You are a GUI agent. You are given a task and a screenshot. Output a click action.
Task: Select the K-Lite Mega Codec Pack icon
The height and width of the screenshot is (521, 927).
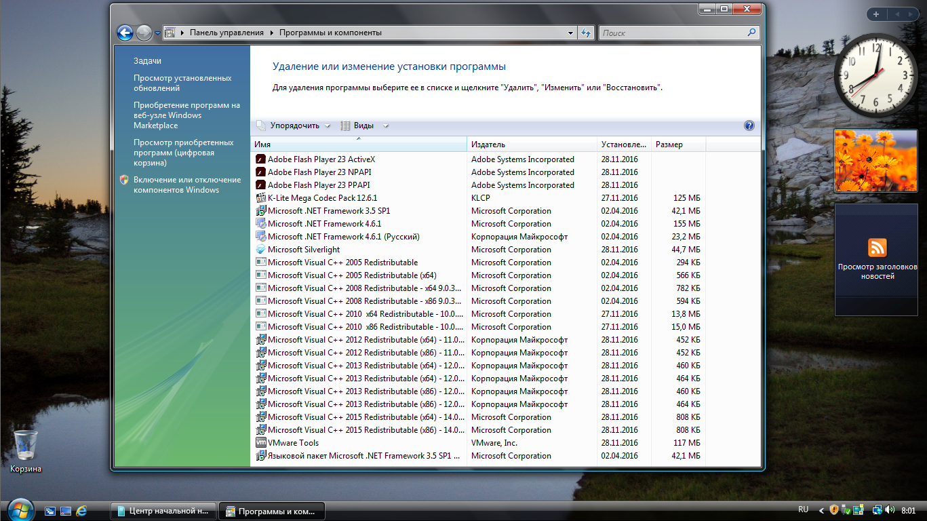(x=260, y=198)
